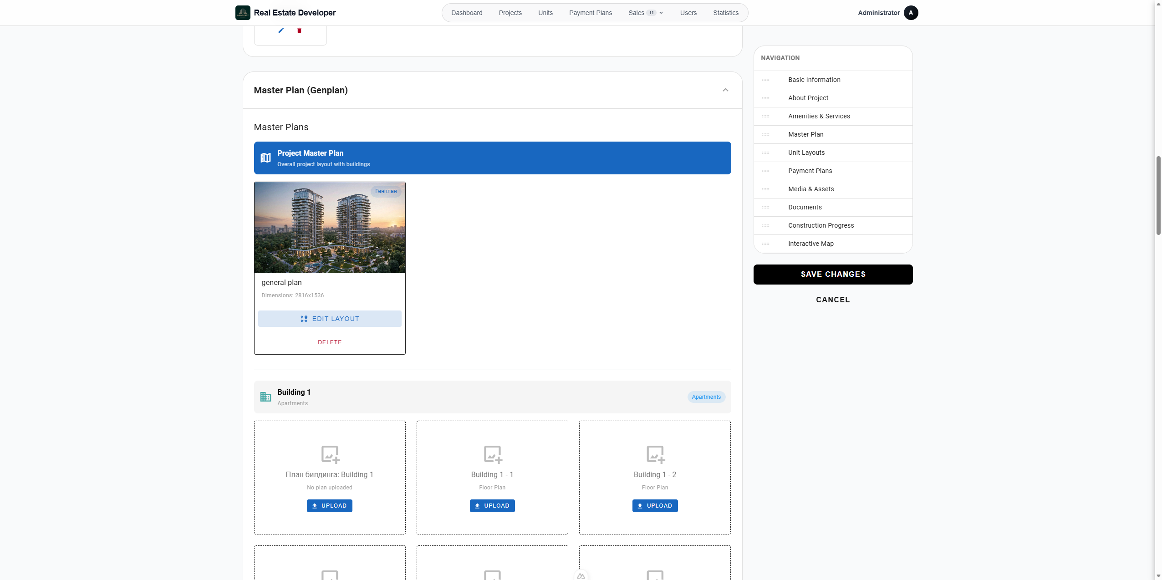The height and width of the screenshot is (580, 1162).
Task: Open the Dashboard tab
Action: (x=467, y=13)
